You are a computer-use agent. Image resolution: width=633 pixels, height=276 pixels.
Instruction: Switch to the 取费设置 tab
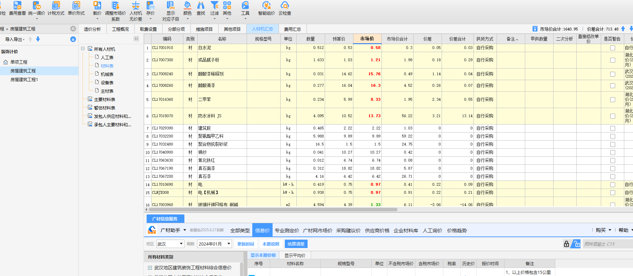148,29
